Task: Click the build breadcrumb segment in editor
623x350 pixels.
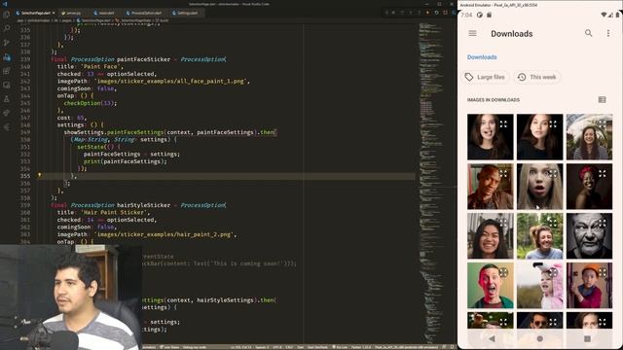Action: (x=162, y=20)
